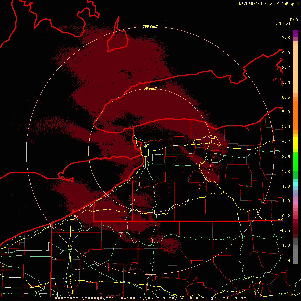Image resolution: width=301 pixels, height=301 pixels.
Task: Pick the pink segment of the color bar
Action: tap(295, 203)
